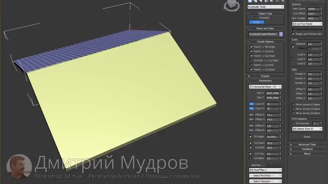Click the Element scale value field
This screenshot has height=184, width=328.
(x=313, y=44)
